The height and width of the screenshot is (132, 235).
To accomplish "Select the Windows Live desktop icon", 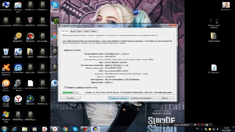I will pyautogui.click(x=6, y=117).
